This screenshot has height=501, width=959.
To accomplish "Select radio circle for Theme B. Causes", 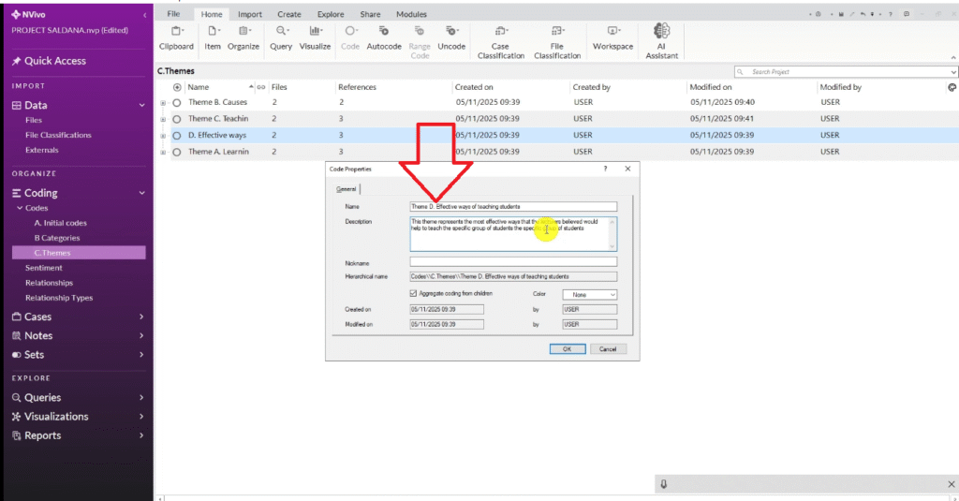I will (177, 102).
